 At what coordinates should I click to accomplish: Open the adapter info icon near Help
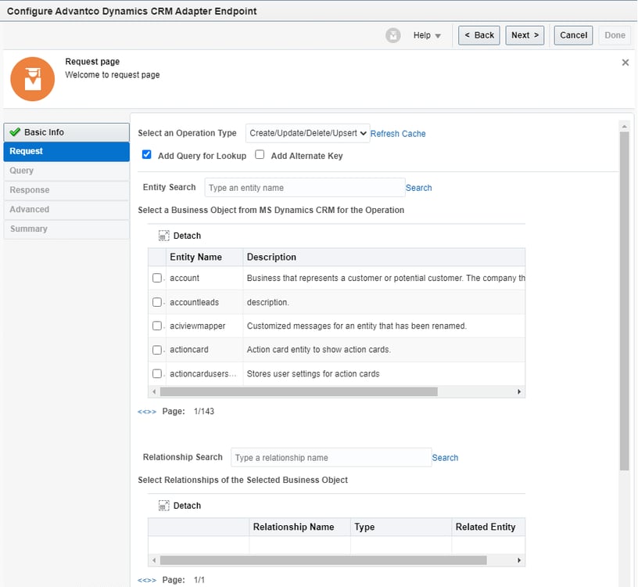(x=392, y=35)
